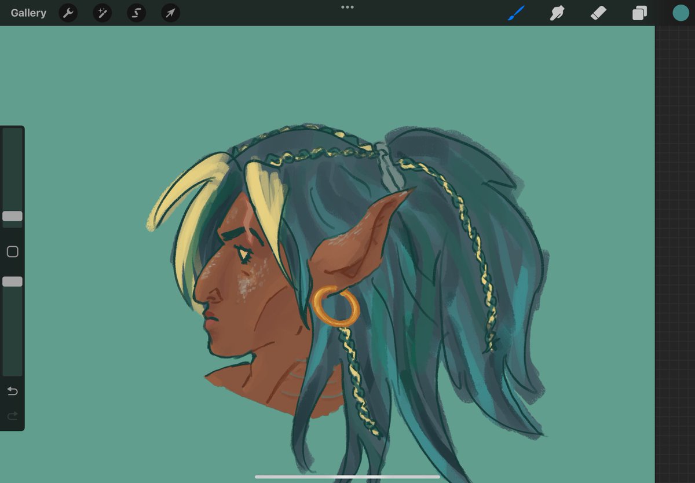Image resolution: width=695 pixels, height=483 pixels.
Task: Tap the home indicator bar at bottom
Action: [348, 477]
